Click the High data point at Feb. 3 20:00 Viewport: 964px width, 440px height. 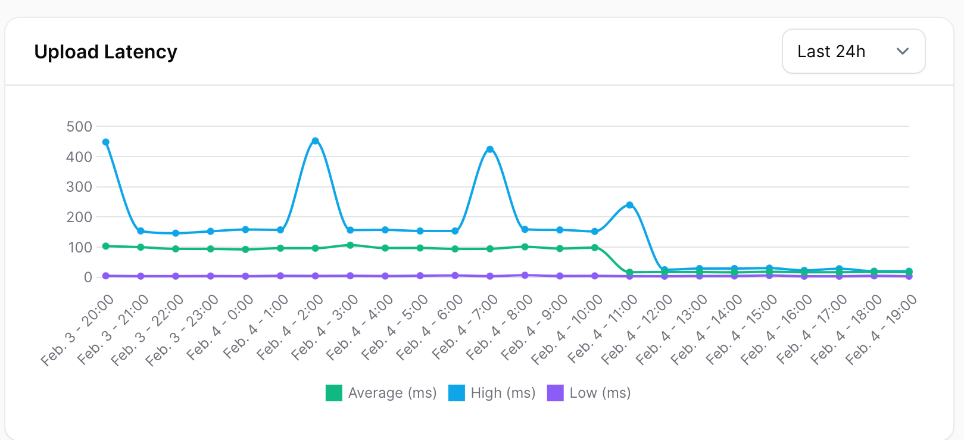pyautogui.click(x=106, y=142)
